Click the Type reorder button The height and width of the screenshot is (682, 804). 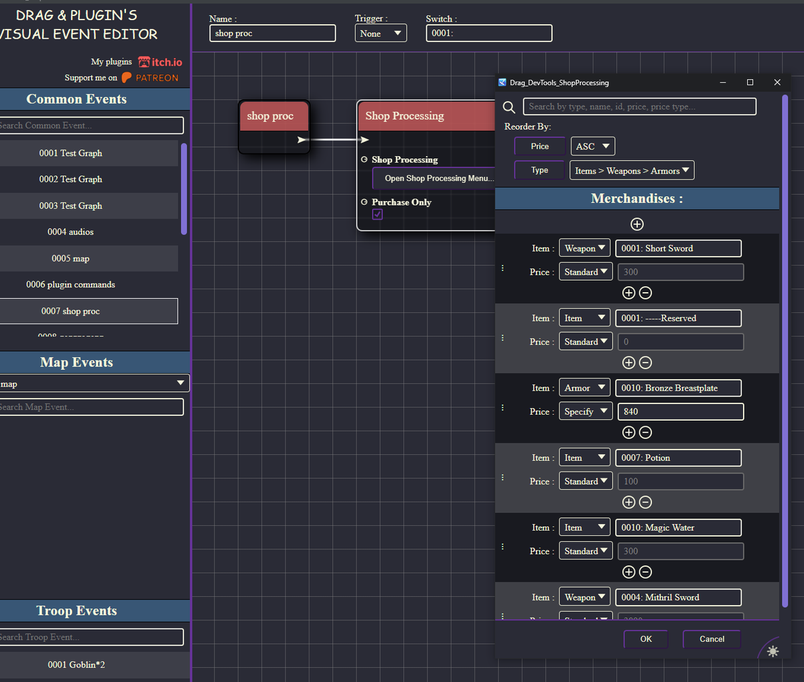539,170
